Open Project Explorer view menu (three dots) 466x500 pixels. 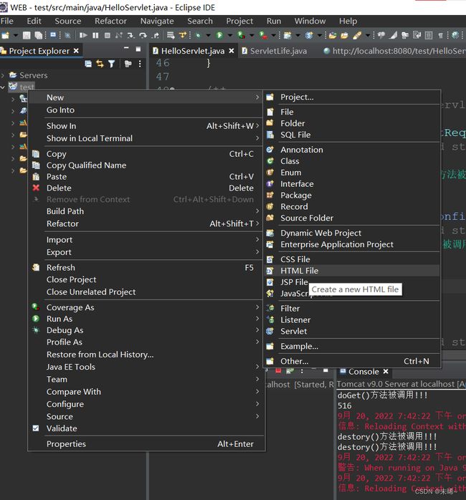pyautogui.click(x=140, y=64)
